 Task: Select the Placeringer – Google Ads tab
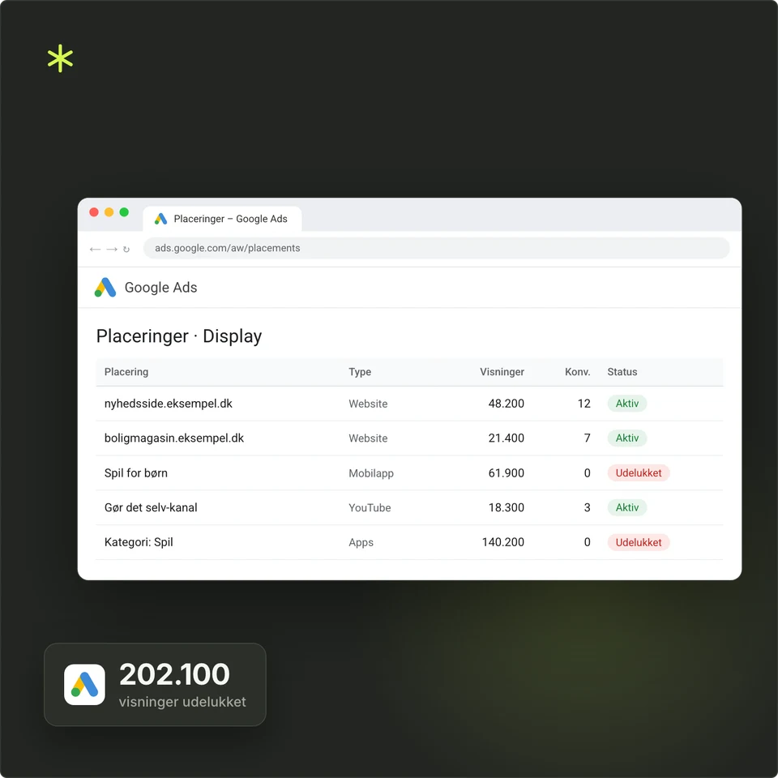[222, 219]
